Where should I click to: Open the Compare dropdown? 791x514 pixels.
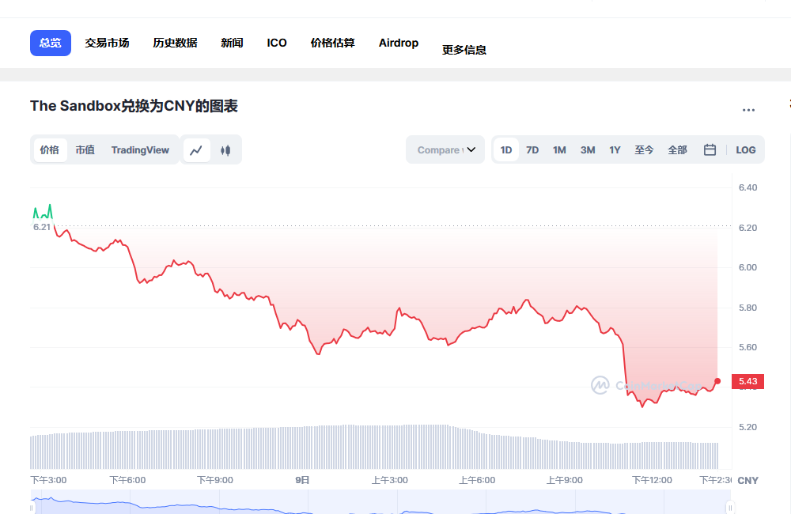[445, 149]
